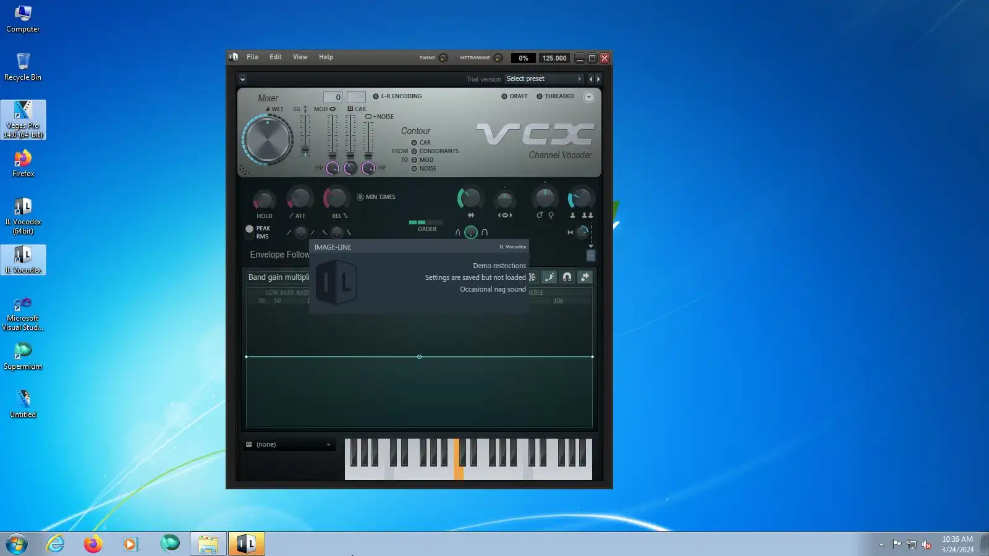Go to the previous preset

[x=590, y=79]
